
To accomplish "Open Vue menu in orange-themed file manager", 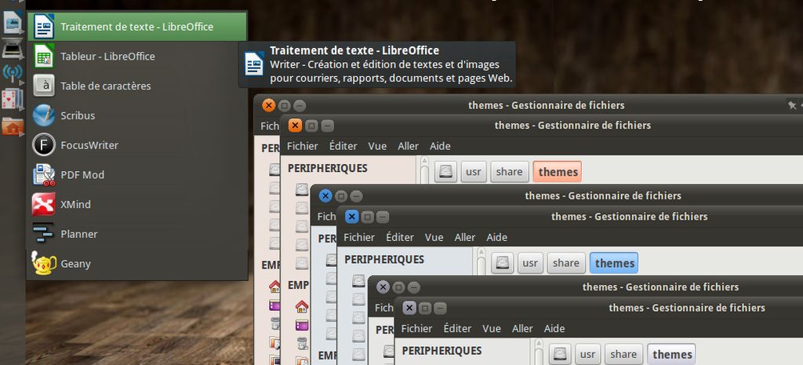I will tap(377, 146).
